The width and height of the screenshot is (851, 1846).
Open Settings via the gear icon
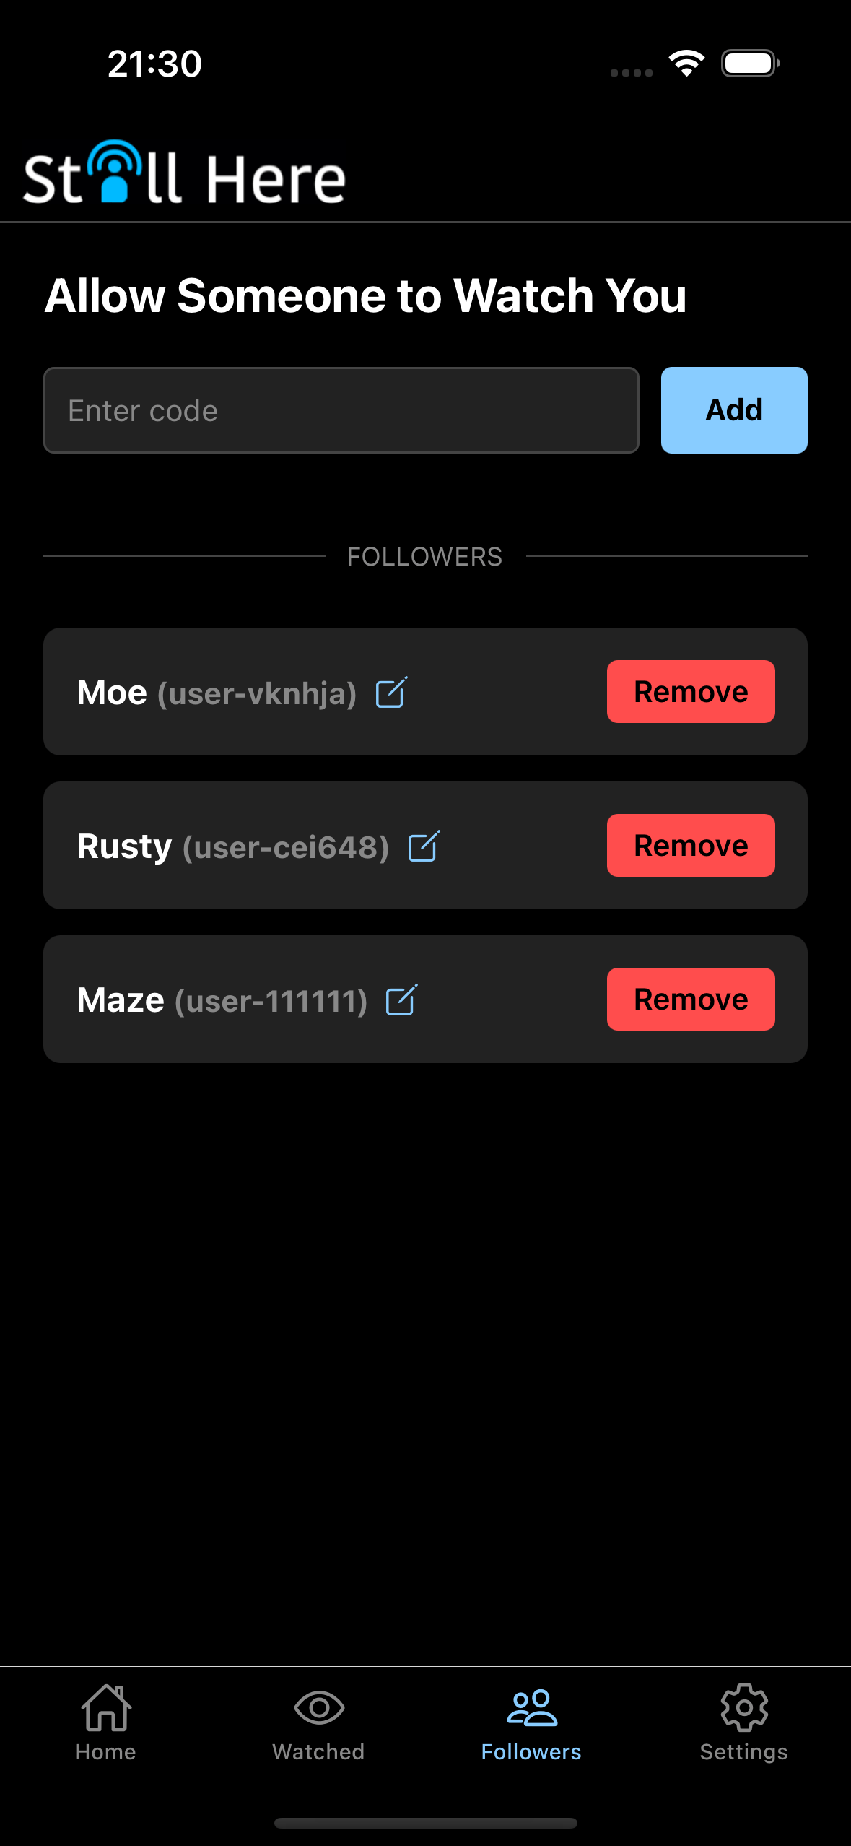pyautogui.click(x=744, y=1707)
